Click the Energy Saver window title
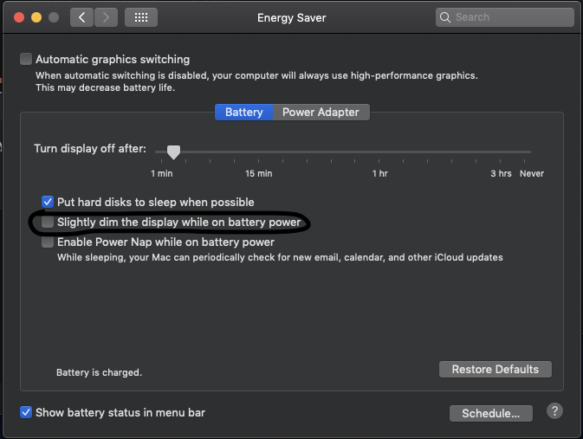Viewport: 583px width, 439px height. (291, 18)
